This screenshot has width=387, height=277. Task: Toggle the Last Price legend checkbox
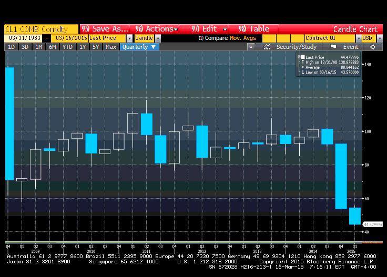[303, 57]
